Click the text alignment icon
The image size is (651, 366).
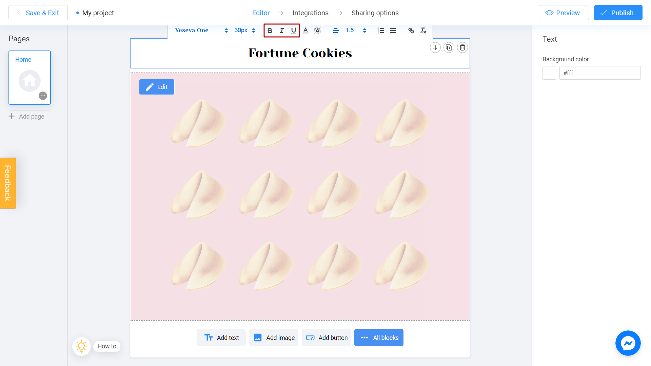(336, 30)
